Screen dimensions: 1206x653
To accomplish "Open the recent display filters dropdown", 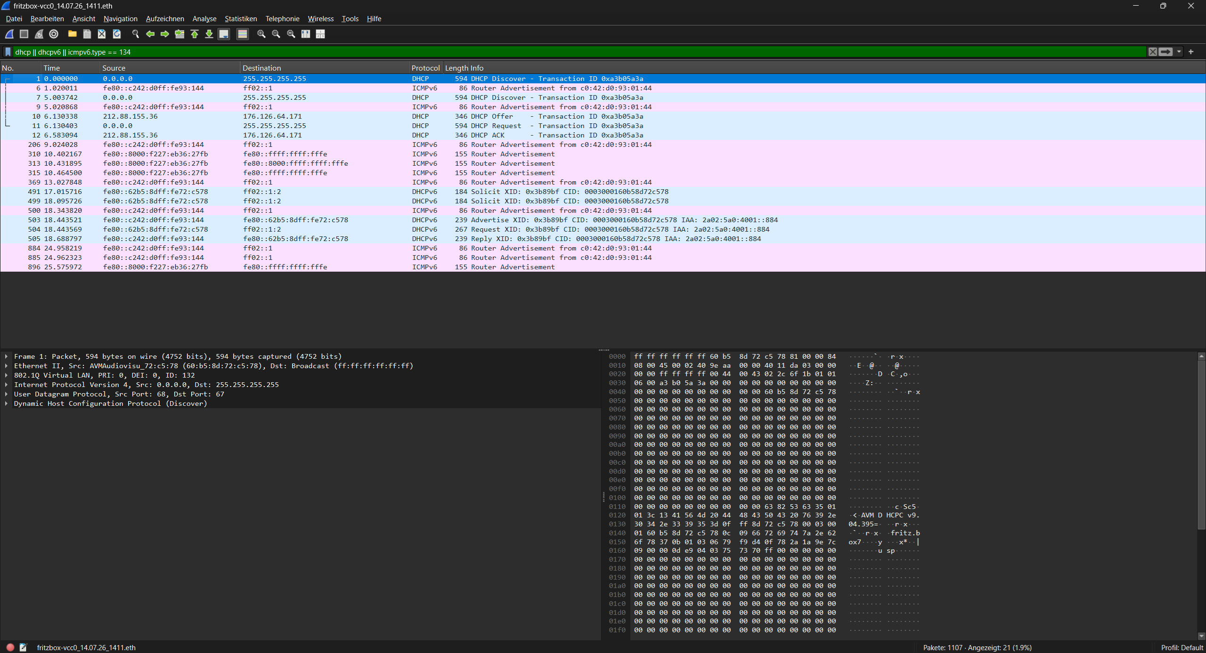I will [x=1179, y=52].
